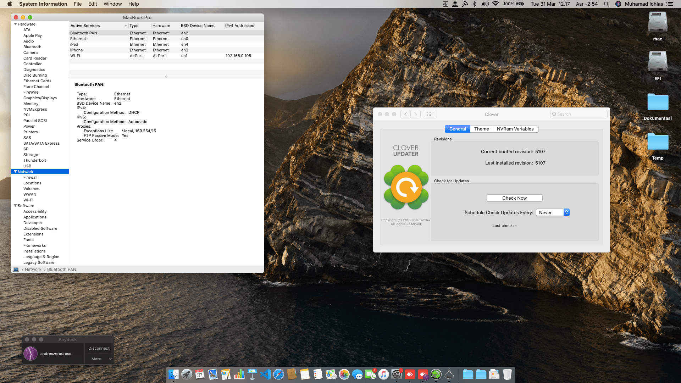681x383 pixels.
Task: Open Visual Studio Code from the dock
Action: [x=265, y=374]
